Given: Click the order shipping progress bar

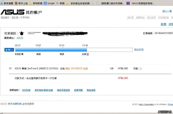Looking at the screenshot, I should (74, 50).
